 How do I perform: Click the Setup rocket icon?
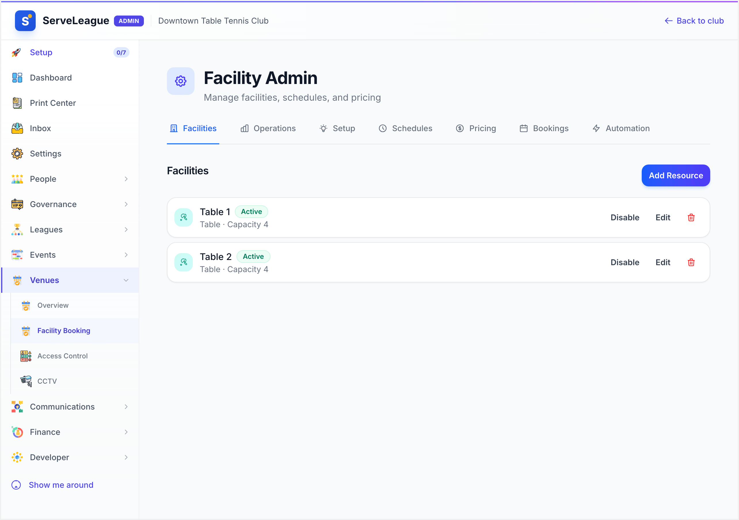click(17, 52)
